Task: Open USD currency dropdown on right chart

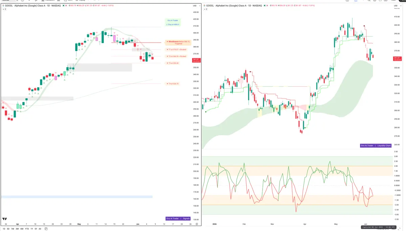Action: (x=398, y=6)
